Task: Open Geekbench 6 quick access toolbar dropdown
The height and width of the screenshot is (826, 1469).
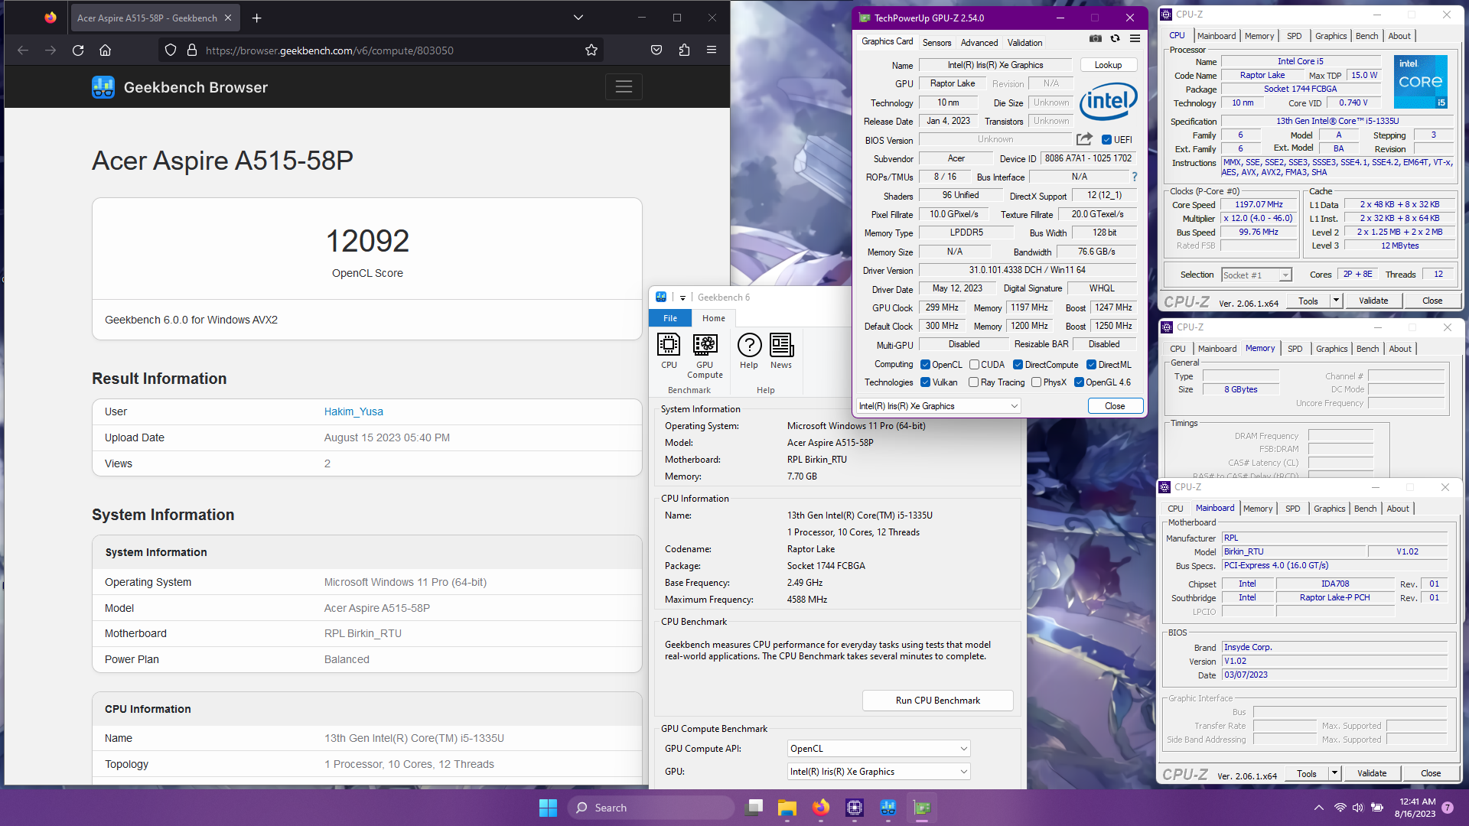Action: point(682,298)
